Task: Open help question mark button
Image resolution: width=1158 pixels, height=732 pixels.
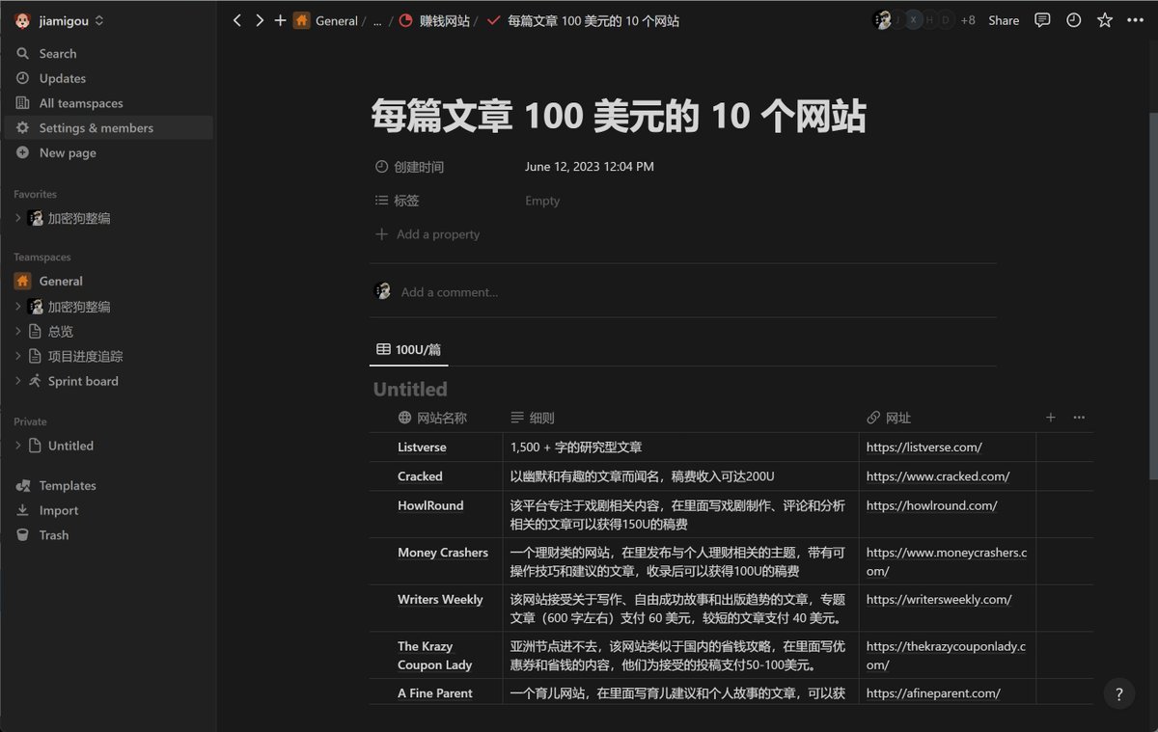Action: click(1119, 693)
